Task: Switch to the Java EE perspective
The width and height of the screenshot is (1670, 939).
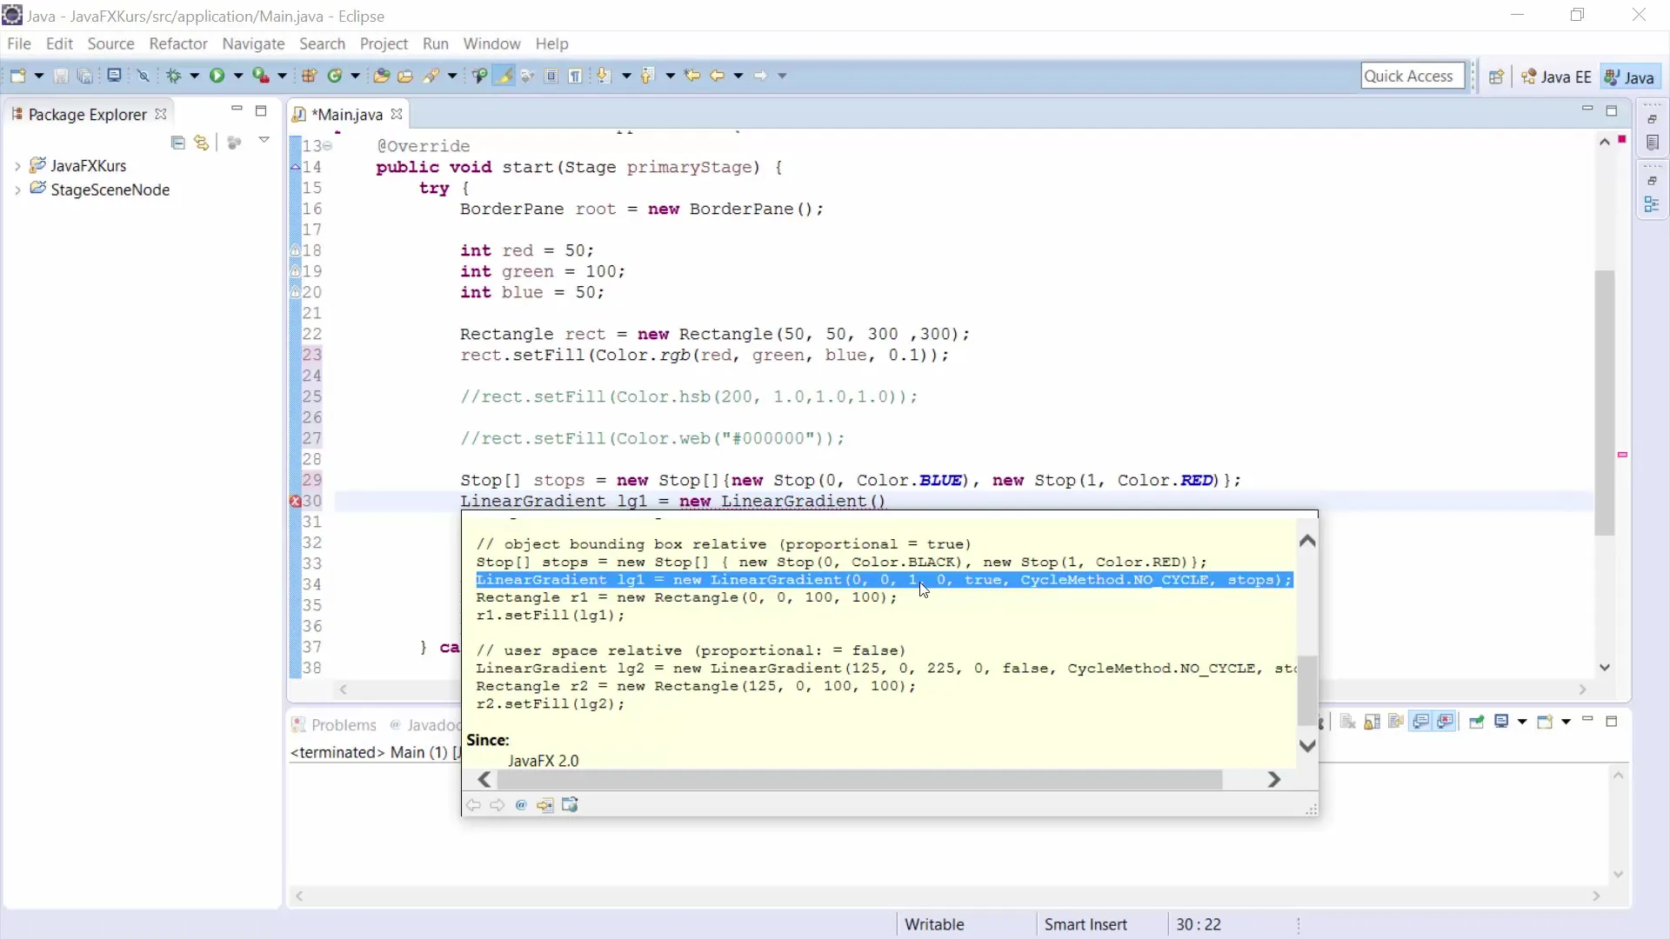Action: [1557, 77]
